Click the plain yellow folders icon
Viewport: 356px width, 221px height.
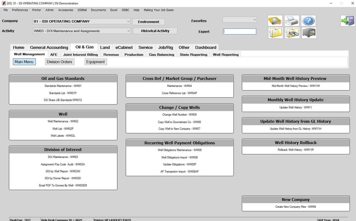[x=275, y=33]
